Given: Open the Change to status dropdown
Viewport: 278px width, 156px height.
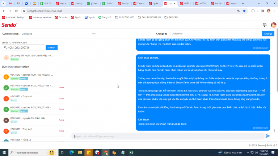Looking at the screenshot, I should (x=215, y=34).
